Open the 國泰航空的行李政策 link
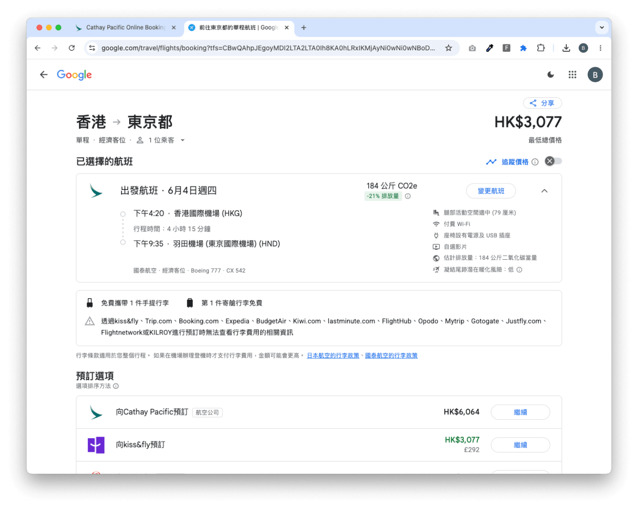Screen dimensions: 638x509 391,356
